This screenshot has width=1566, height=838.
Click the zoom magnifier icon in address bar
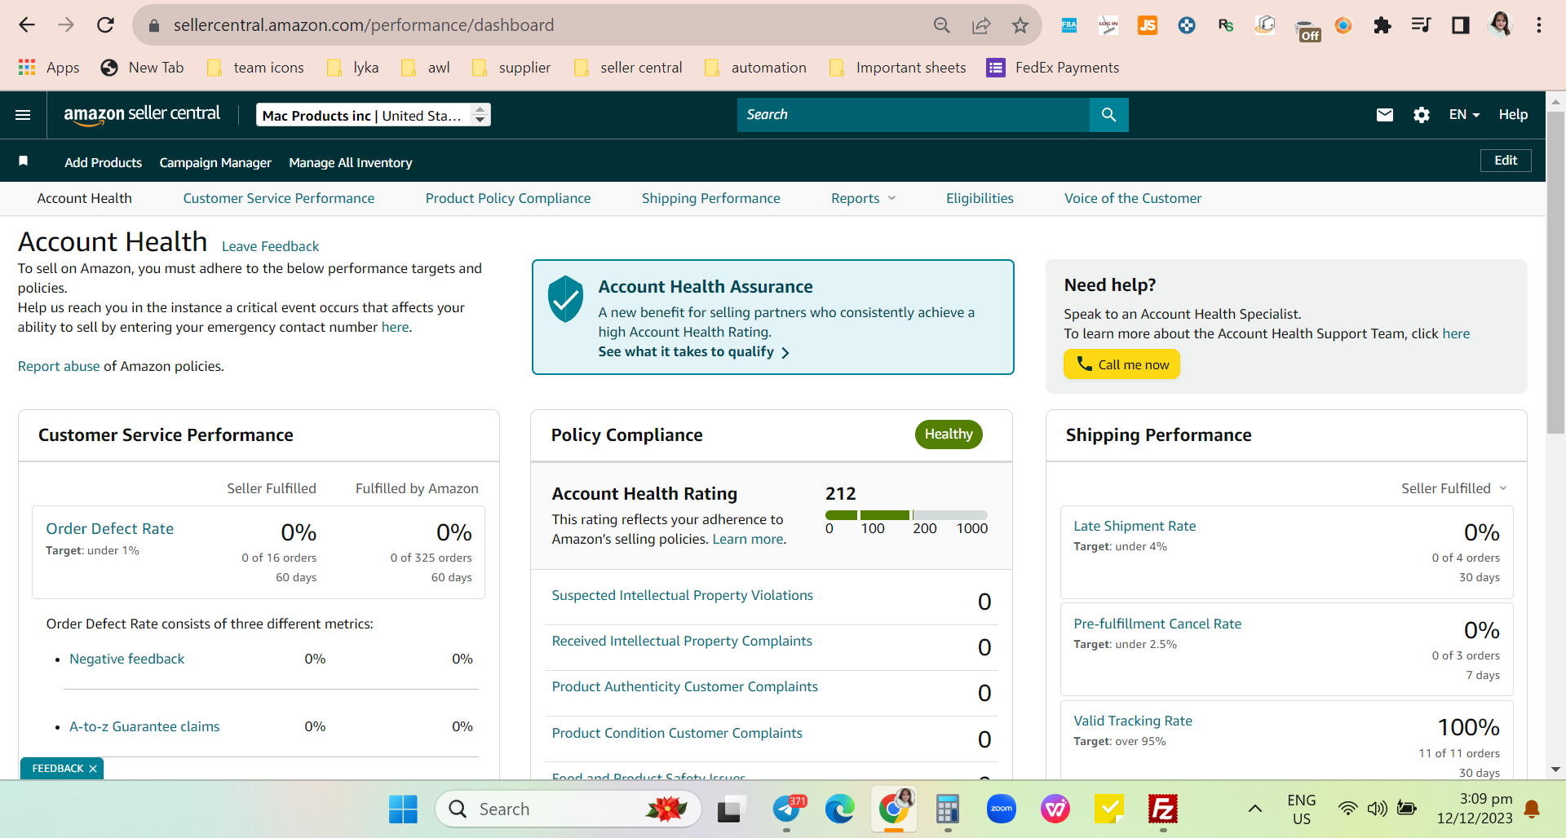[942, 25]
